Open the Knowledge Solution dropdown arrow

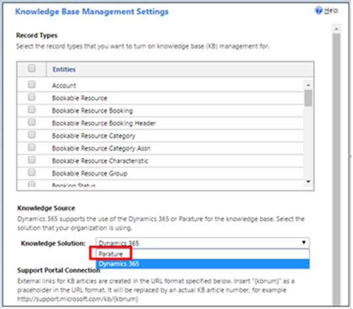(x=304, y=243)
